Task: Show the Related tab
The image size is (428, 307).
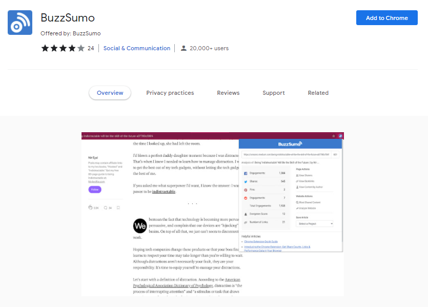Action: point(318,93)
